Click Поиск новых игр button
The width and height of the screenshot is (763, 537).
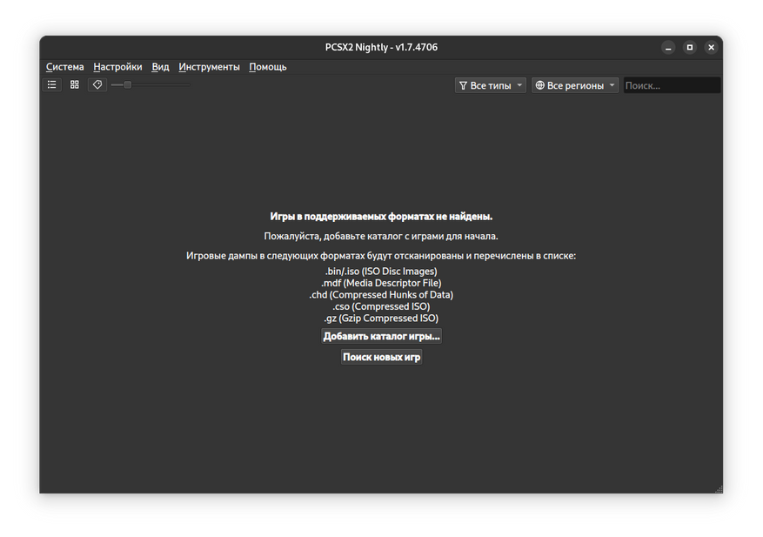tap(381, 358)
